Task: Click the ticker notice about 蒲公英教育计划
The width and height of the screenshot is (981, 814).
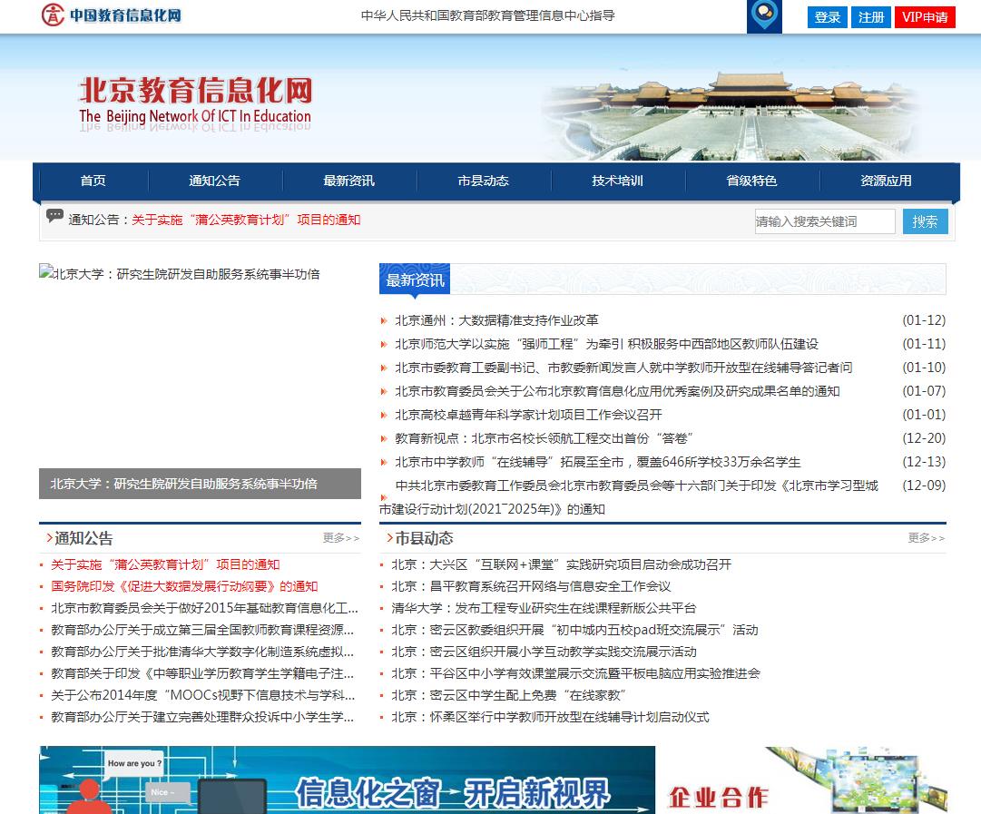Action: tap(246, 220)
